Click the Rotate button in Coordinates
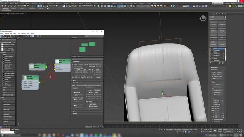The image size is (244, 137). tap(98, 77)
